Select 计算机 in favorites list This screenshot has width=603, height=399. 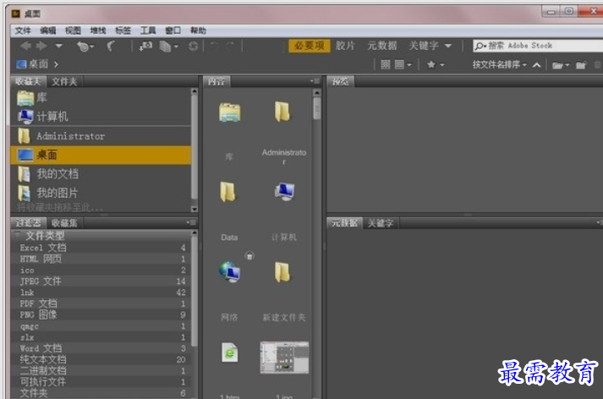[x=101, y=117]
